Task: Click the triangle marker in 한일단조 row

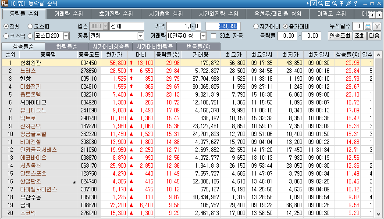Action: click(x=74, y=182)
